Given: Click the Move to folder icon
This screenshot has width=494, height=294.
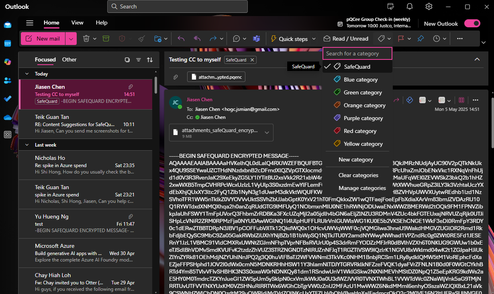Looking at the screenshot, I should click(158, 39).
